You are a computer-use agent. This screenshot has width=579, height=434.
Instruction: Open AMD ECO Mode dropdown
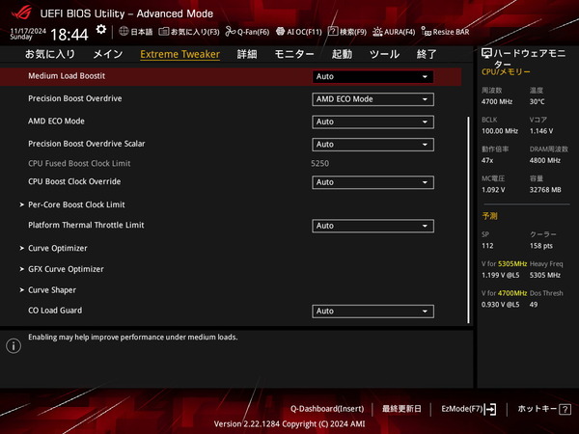pos(372,122)
